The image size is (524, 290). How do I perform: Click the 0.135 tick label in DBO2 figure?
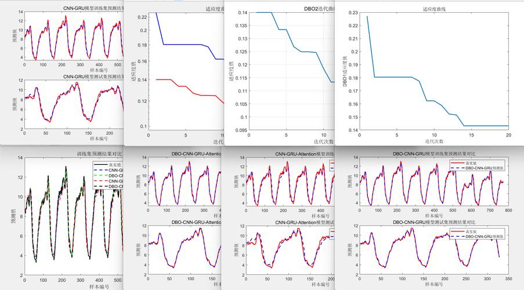click(x=241, y=26)
